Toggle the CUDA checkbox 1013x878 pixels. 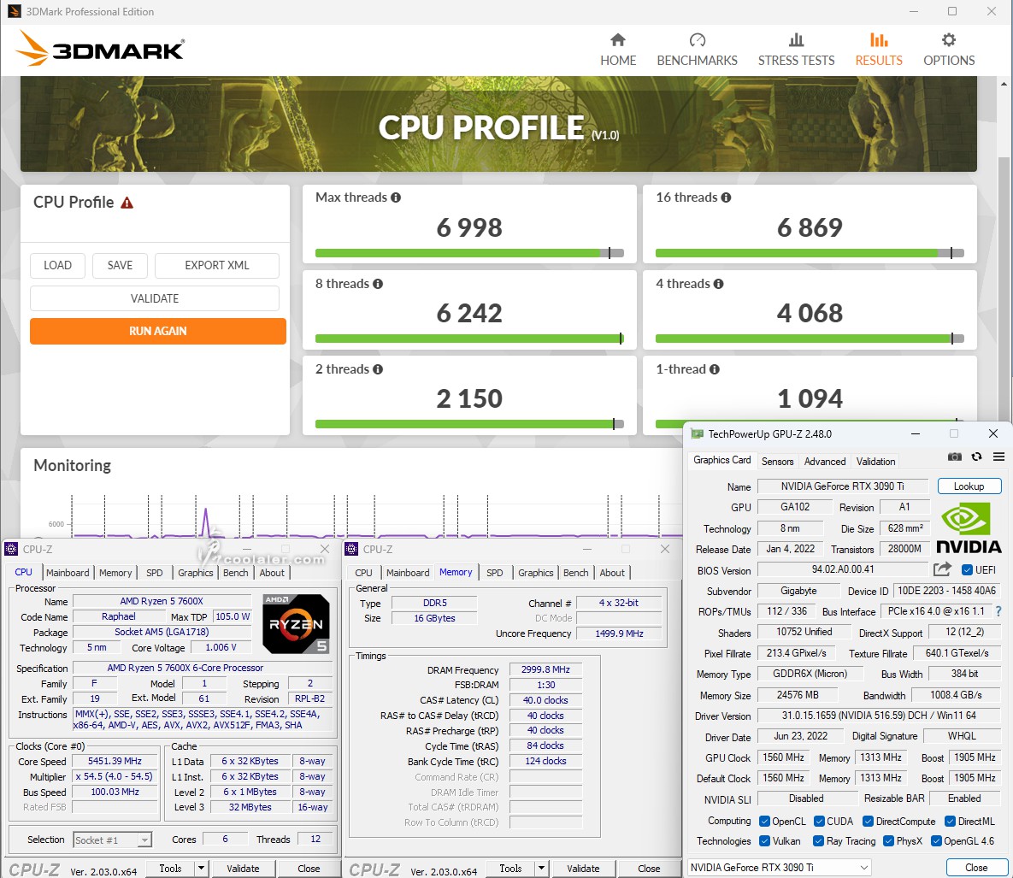pos(819,821)
